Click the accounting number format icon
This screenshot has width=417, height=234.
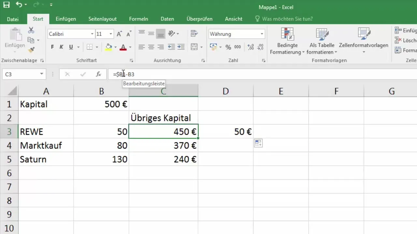(x=213, y=47)
